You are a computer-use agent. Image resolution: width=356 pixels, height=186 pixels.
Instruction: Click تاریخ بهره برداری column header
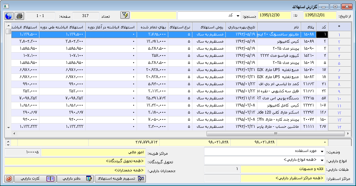click(241, 27)
